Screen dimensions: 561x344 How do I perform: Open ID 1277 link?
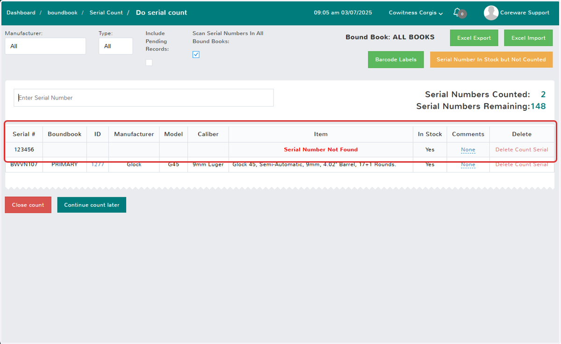click(x=97, y=165)
